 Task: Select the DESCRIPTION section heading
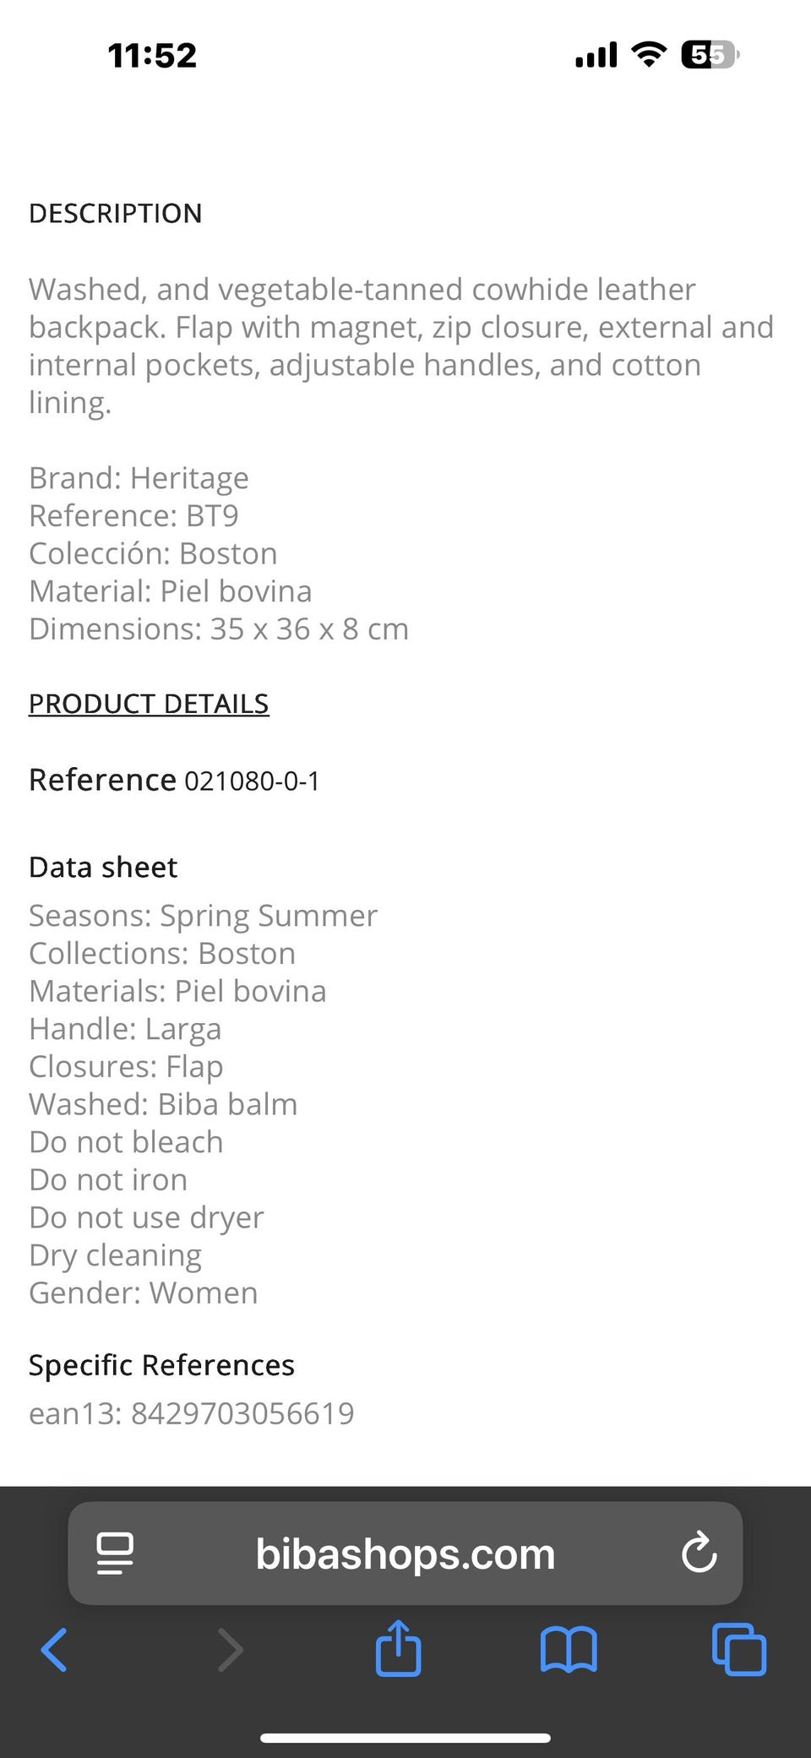(116, 214)
